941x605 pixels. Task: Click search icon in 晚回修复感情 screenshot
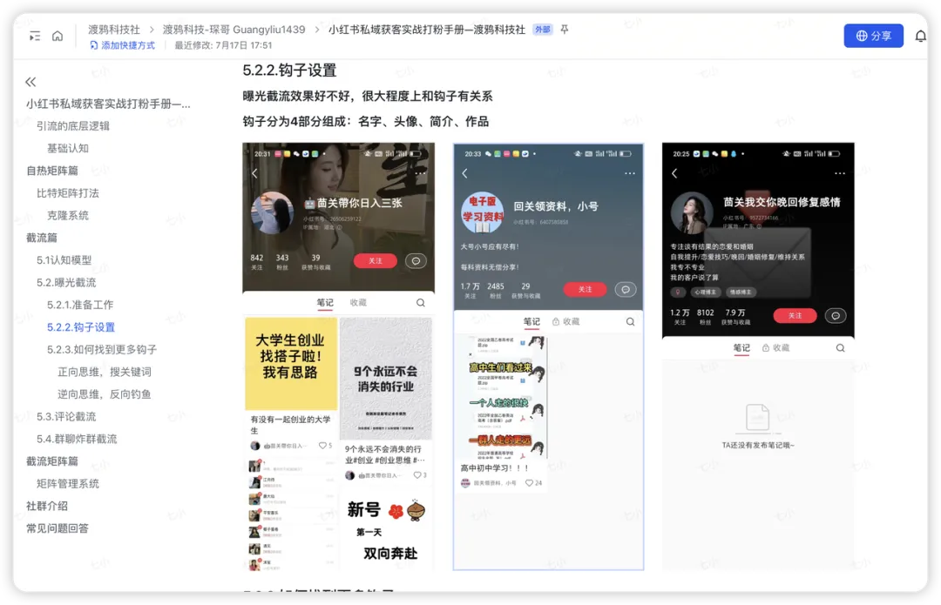[840, 348]
